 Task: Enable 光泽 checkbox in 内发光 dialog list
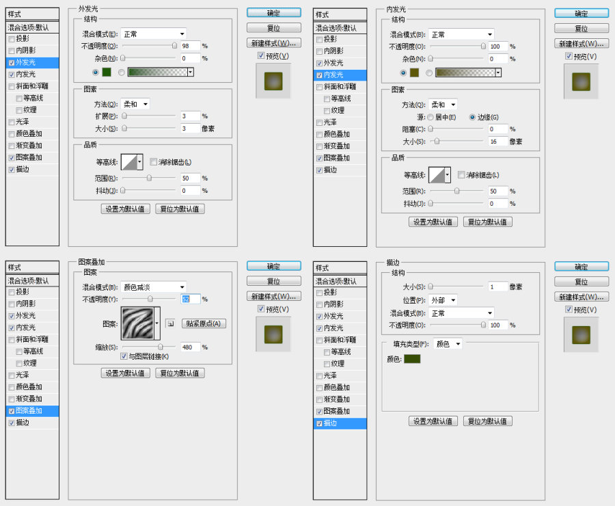tap(320, 122)
